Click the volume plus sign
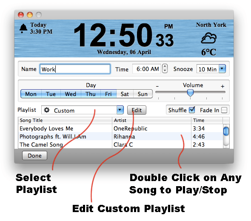This screenshot has height=221, width=251. [x=222, y=86]
